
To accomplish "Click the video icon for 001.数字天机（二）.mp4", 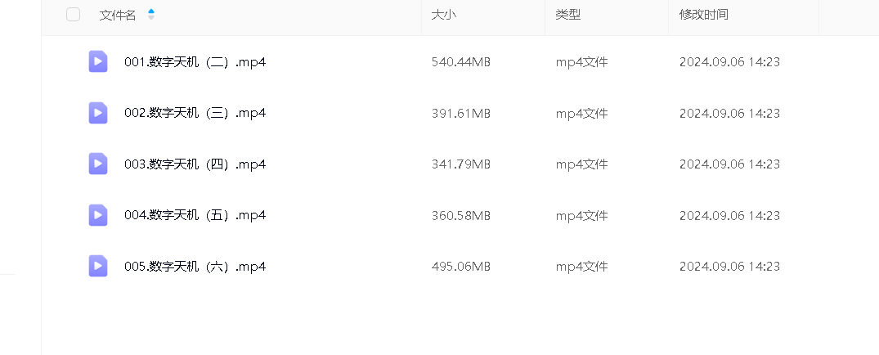I will (98, 61).
